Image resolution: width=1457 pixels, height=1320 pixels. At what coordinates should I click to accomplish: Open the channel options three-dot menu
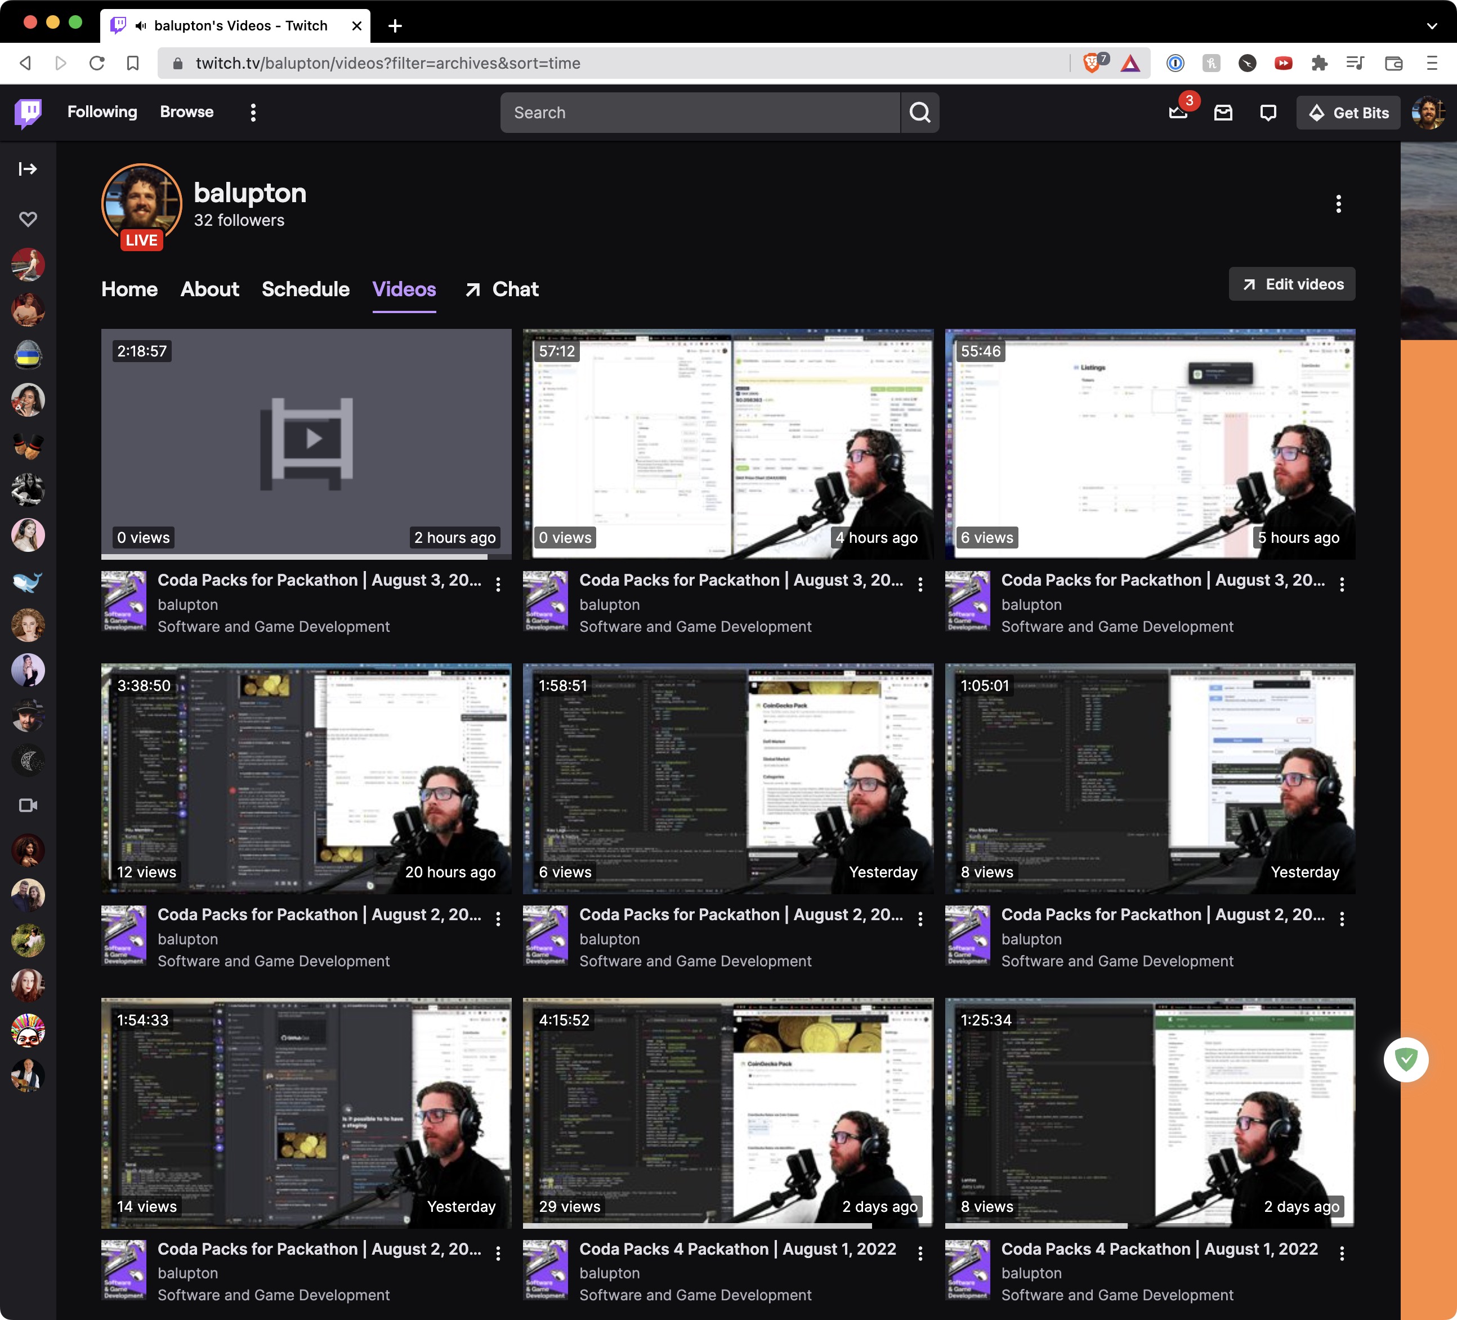1338,204
